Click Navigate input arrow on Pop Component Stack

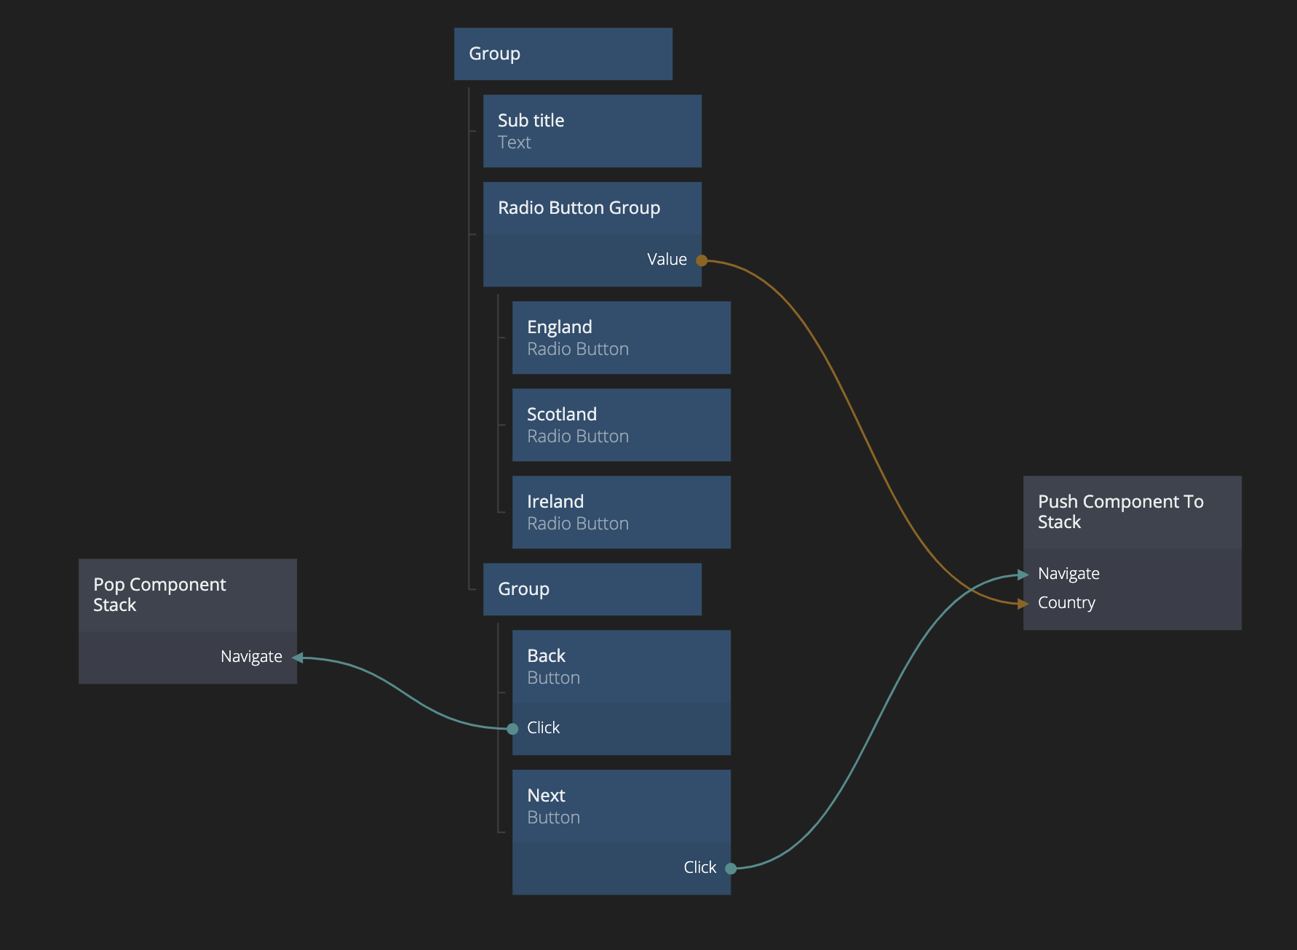(297, 658)
